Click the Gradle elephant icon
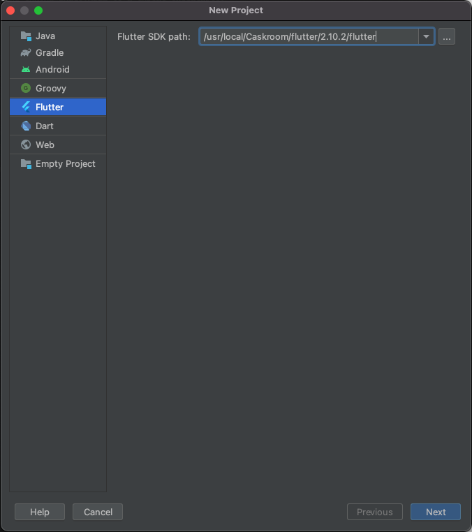This screenshot has height=532, width=472. click(x=26, y=52)
